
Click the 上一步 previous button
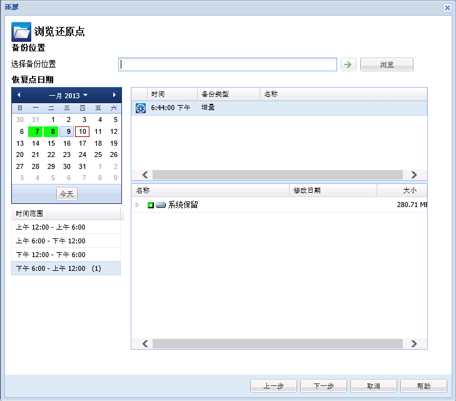[x=273, y=386]
